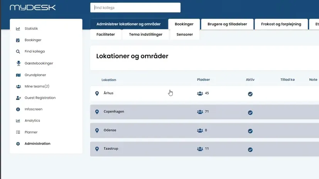Expand the Taastrup location row
This screenshot has width=319, height=179.
coord(204,149)
